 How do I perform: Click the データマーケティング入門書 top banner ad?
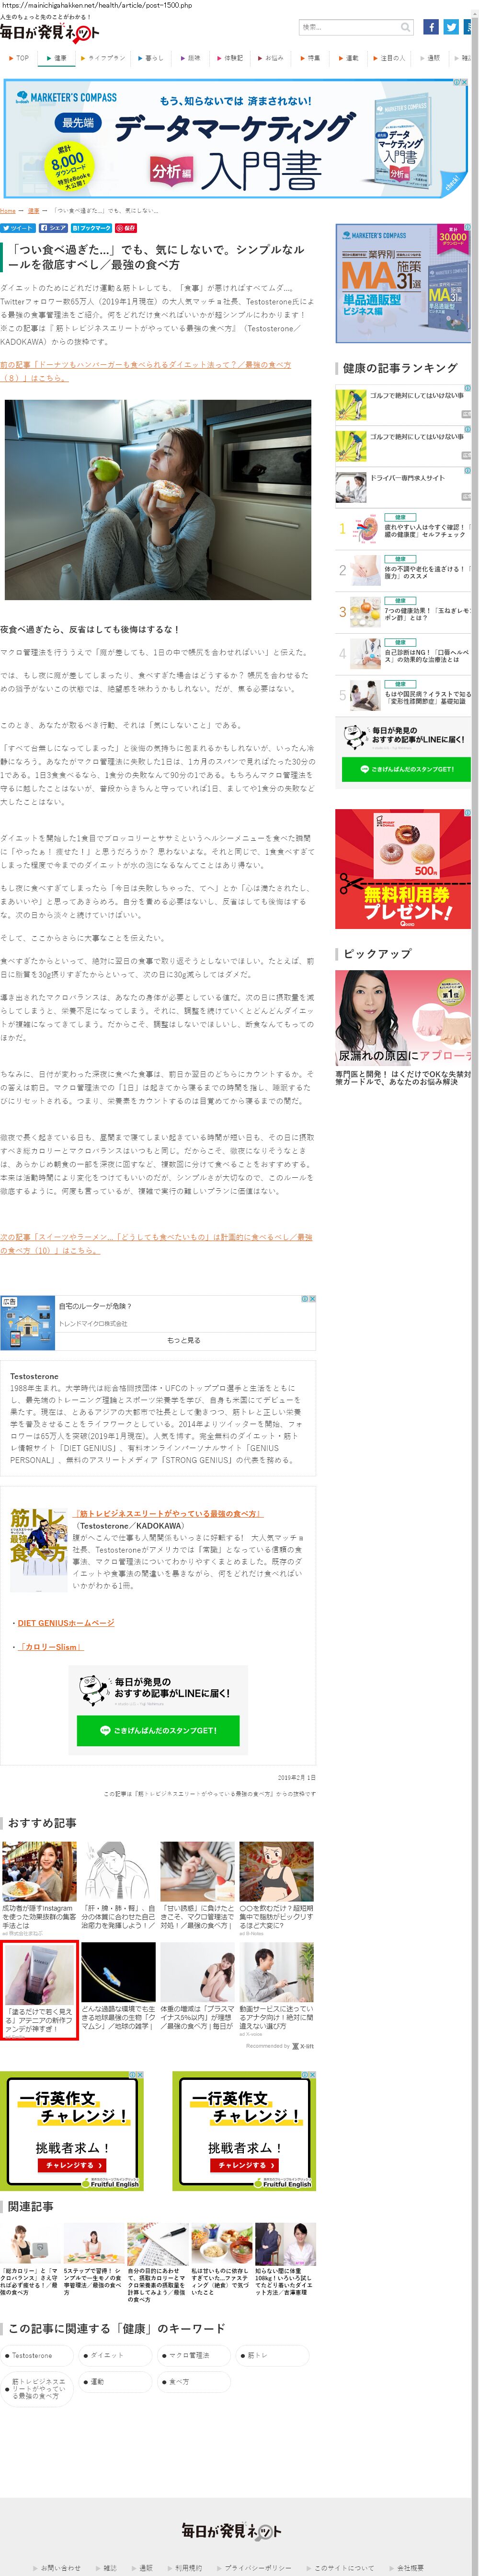coord(236,139)
